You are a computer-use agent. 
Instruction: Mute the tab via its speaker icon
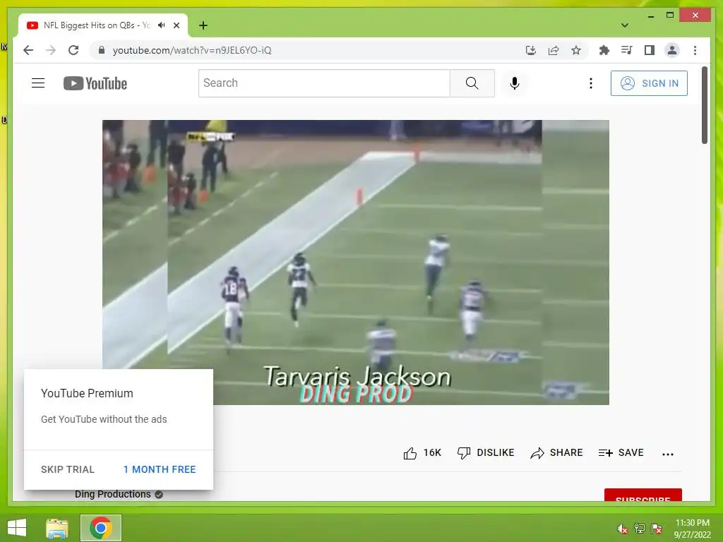[x=162, y=25]
